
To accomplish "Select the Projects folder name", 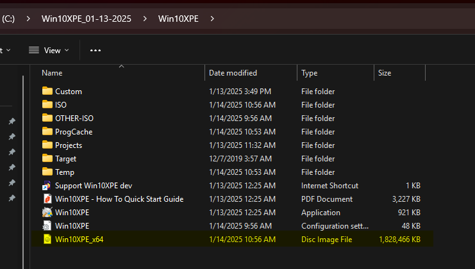I will (x=69, y=145).
